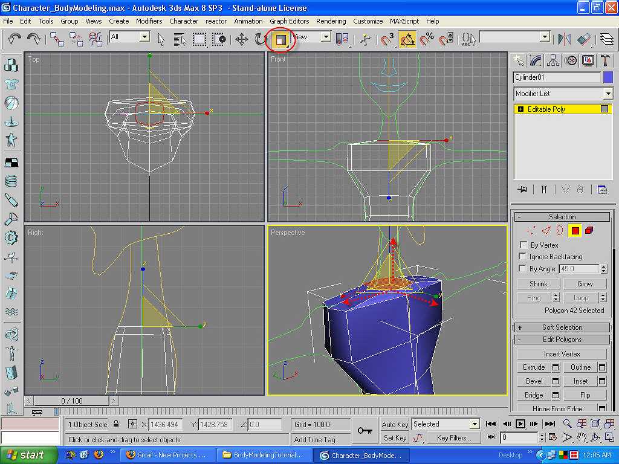This screenshot has width=619, height=464.
Task: Toggle the Window/Crossing selection icon
Action: pos(219,39)
